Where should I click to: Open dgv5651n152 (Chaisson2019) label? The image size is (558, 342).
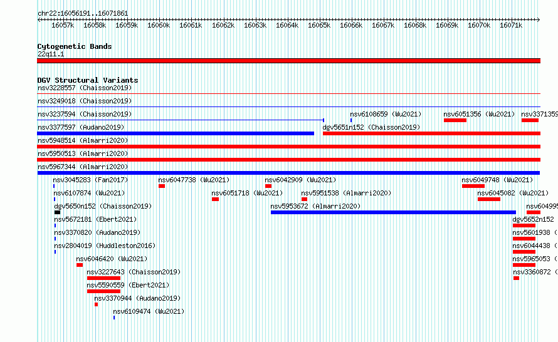pyautogui.click(x=372, y=127)
